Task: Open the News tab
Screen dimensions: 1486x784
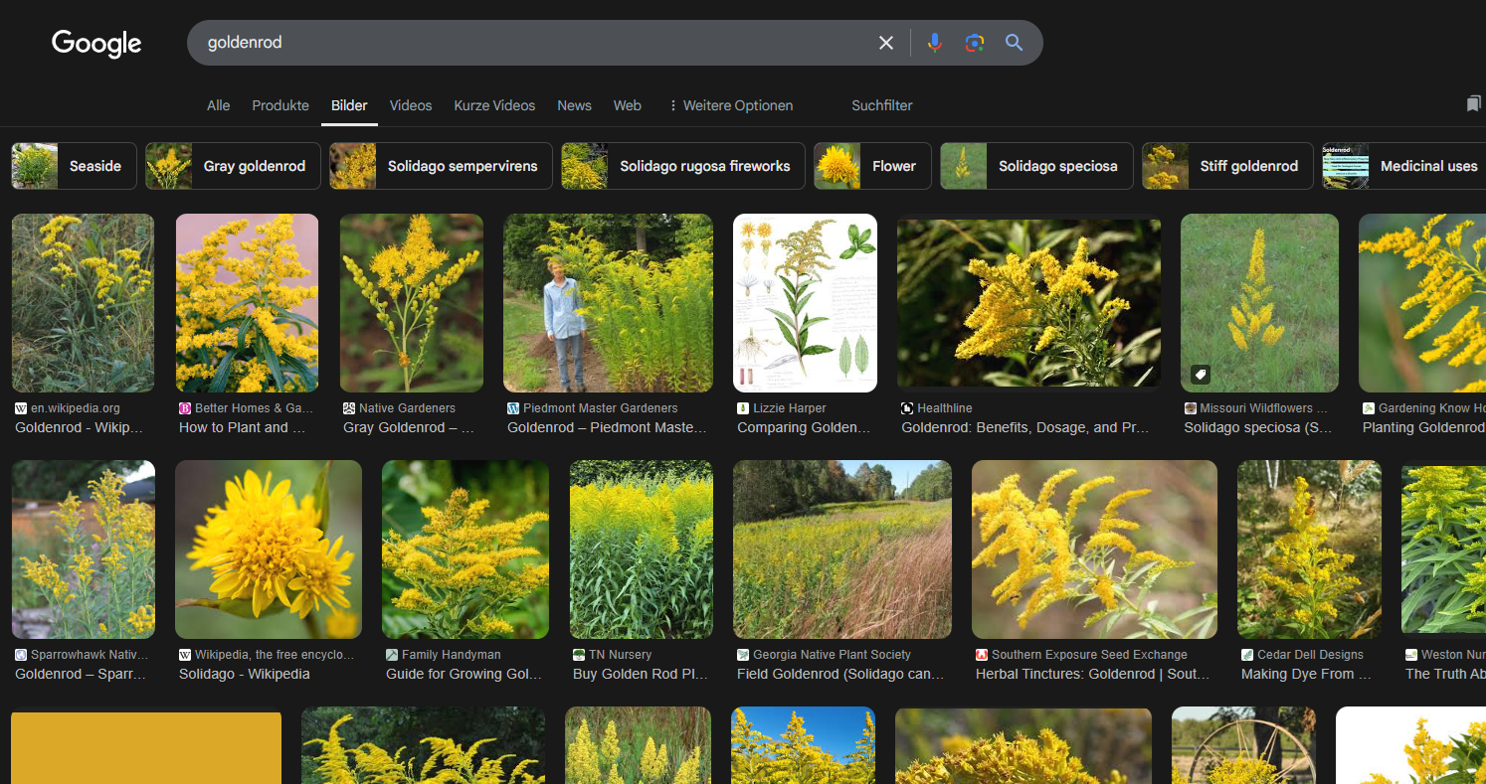Action: click(574, 105)
